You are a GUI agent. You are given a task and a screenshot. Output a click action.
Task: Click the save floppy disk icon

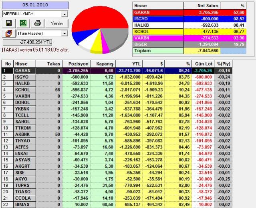[8, 24]
